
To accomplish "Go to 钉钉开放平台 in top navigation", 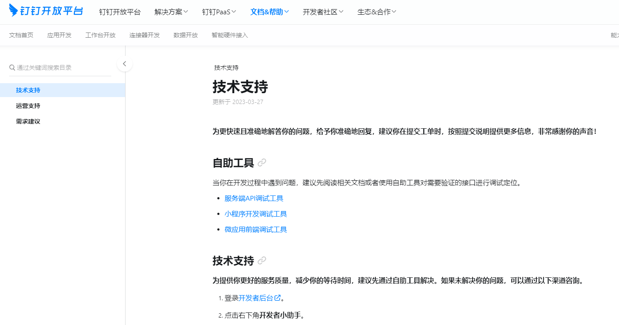I will tap(120, 12).
